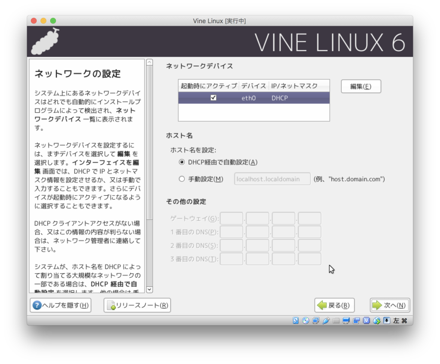Click the mouse integration icon in status bar
This screenshot has width=440, height=364.
376,321
